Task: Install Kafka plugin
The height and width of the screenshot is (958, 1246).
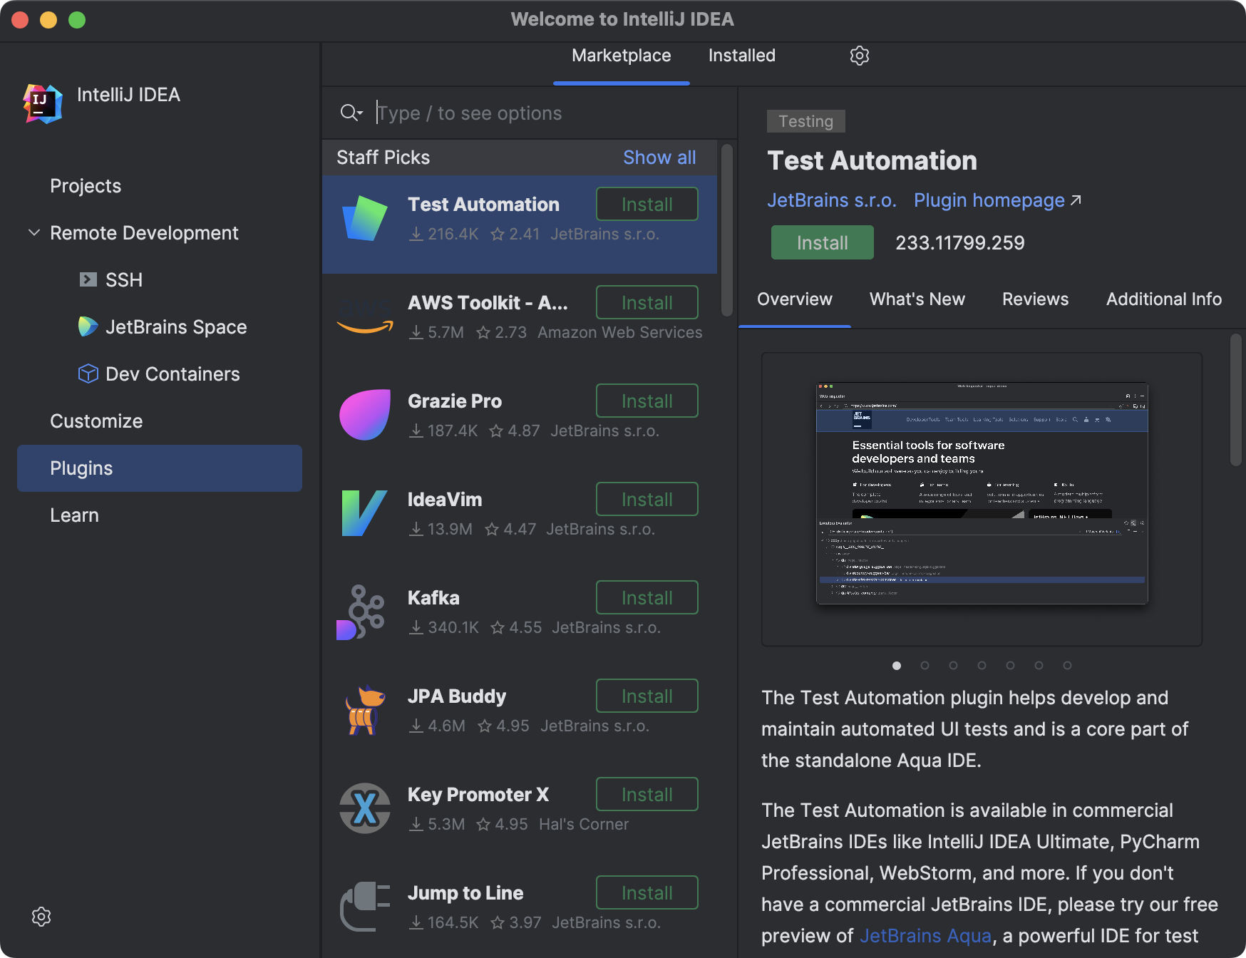Action: pyautogui.click(x=647, y=598)
